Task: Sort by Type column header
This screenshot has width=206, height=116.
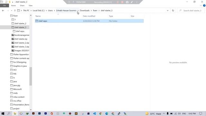Action: [111, 16]
